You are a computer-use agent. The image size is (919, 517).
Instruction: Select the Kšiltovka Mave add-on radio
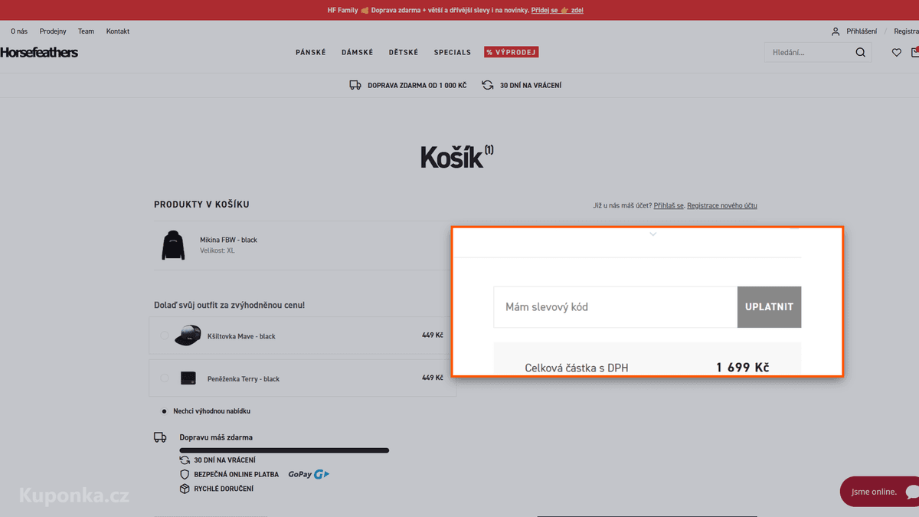[165, 335]
